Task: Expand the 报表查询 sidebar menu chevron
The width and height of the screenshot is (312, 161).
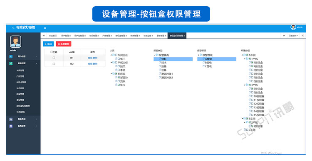Action: click(x=36, y=120)
